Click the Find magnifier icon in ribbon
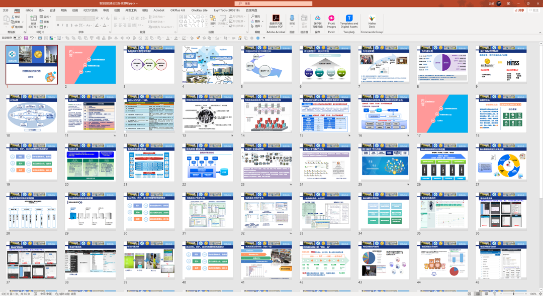 (x=253, y=16)
